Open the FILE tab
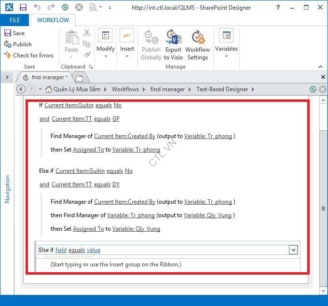328x306 pixels. 14,20
